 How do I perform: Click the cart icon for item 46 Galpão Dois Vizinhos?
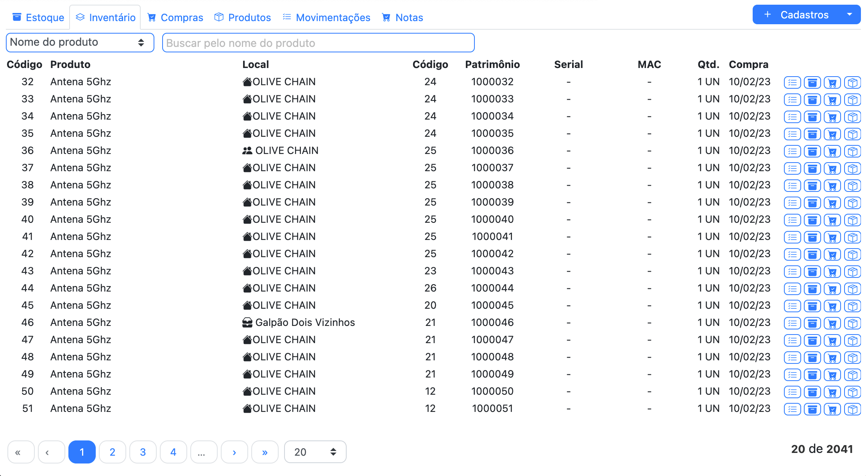[833, 323]
